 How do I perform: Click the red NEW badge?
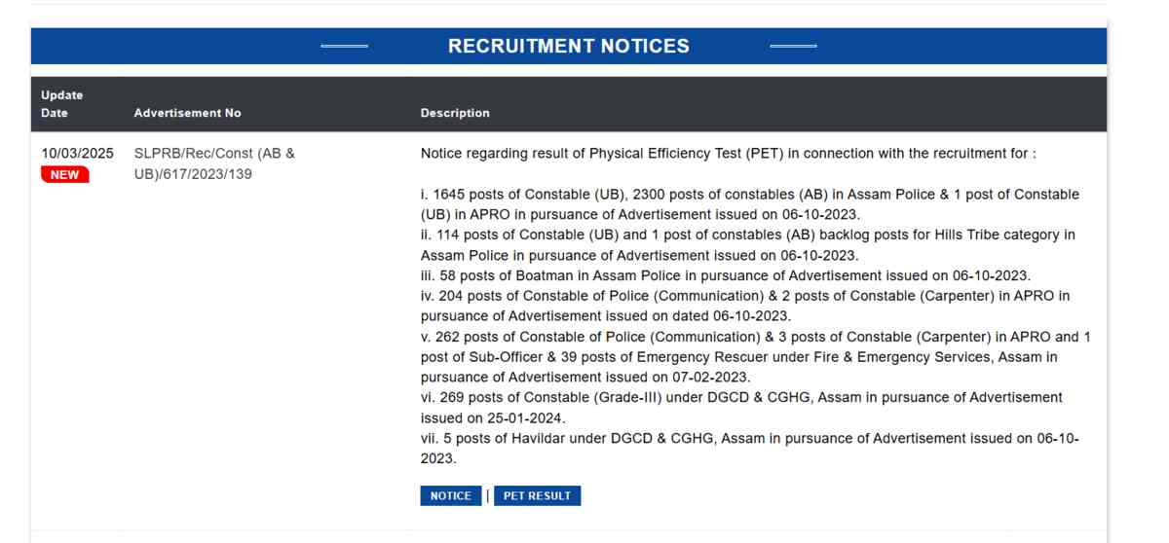click(64, 174)
